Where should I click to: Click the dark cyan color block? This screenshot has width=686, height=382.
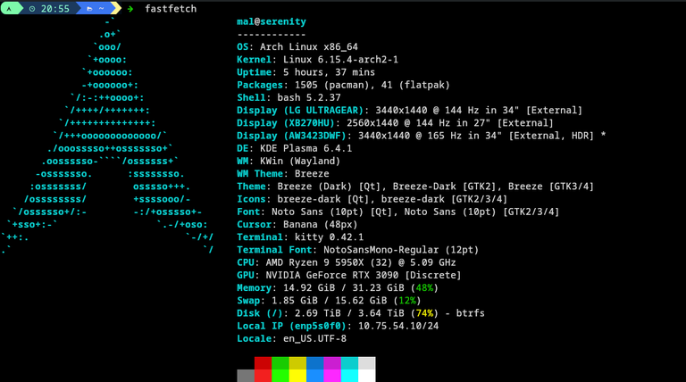click(x=349, y=363)
